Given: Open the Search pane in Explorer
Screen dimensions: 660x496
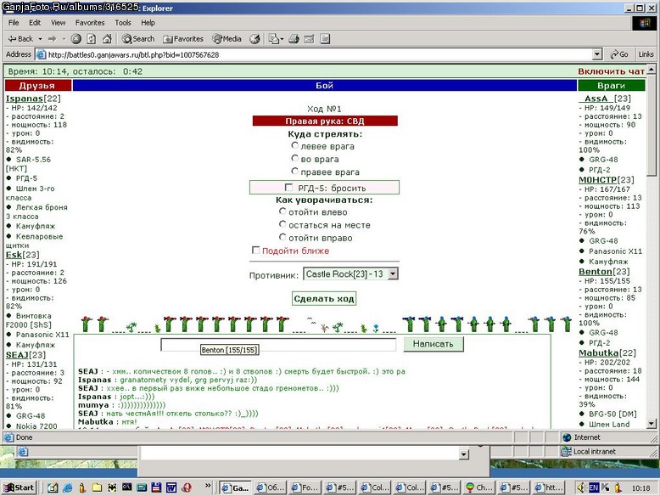Looking at the screenshot, I should pyautogui.click(x=138, y=39).
